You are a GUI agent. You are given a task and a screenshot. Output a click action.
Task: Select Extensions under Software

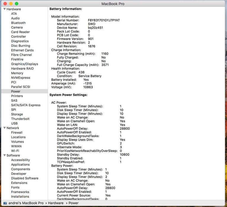(x=19, y=183)
